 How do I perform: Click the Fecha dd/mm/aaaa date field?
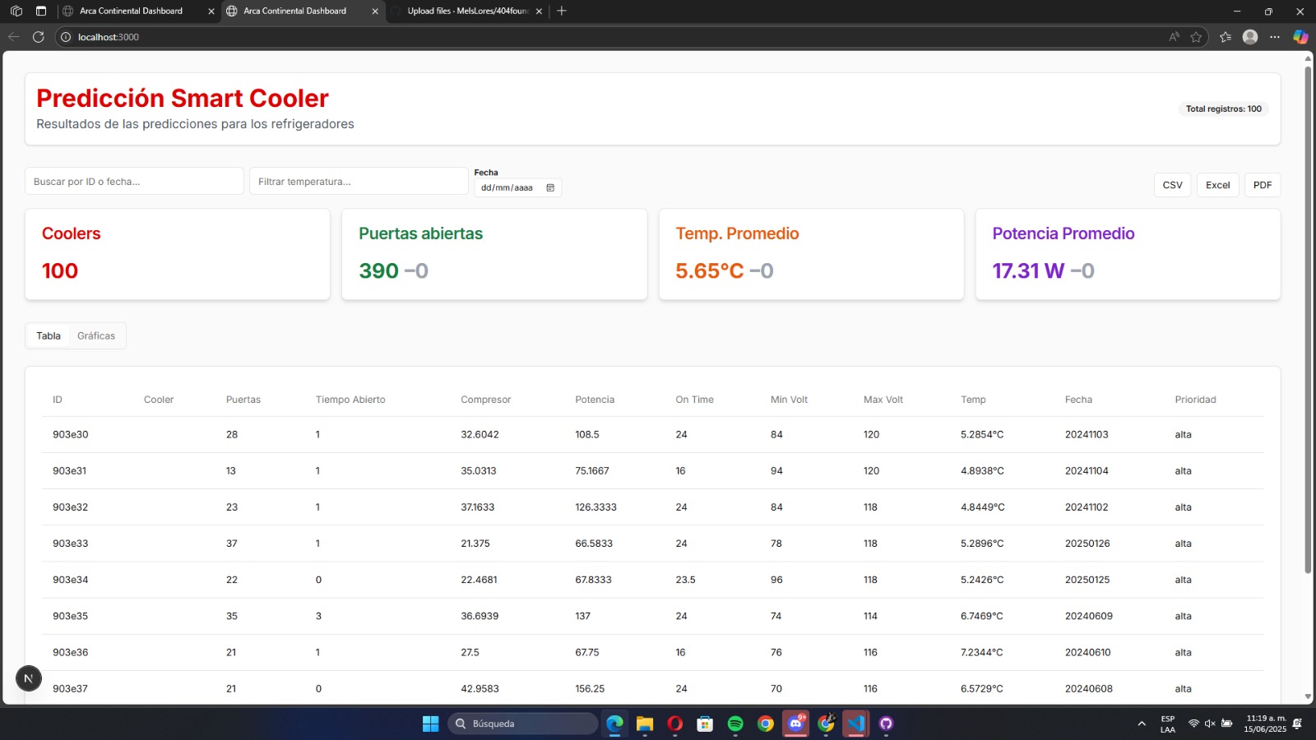[x=517, y=188]
